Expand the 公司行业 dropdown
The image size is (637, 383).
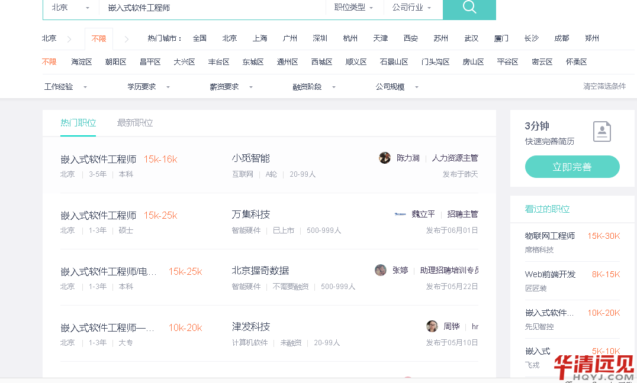point(411,8)
